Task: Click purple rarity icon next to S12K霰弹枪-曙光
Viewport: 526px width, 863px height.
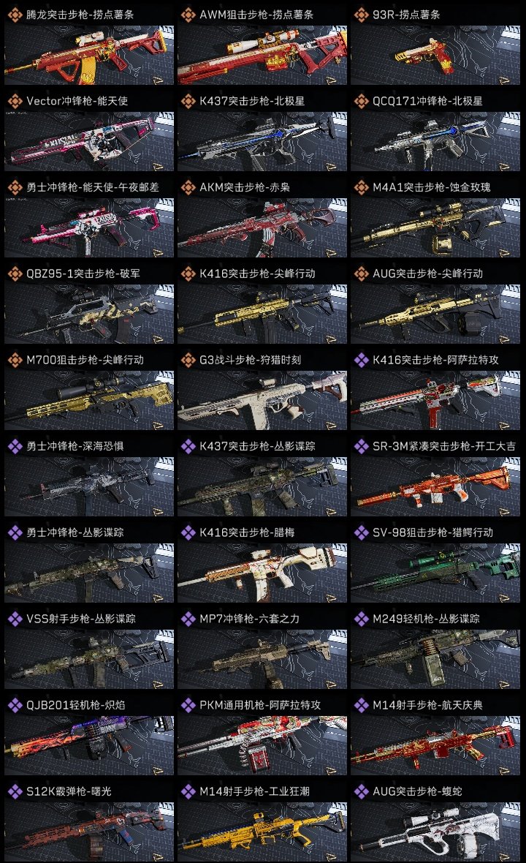Action: [15, 791]
